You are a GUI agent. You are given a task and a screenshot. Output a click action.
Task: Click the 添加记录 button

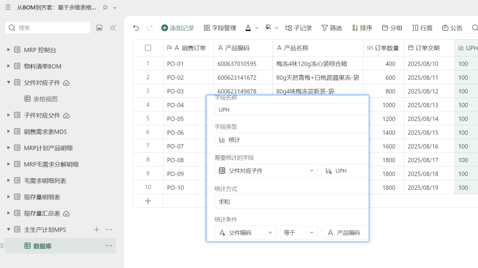[x=177, y=28]
